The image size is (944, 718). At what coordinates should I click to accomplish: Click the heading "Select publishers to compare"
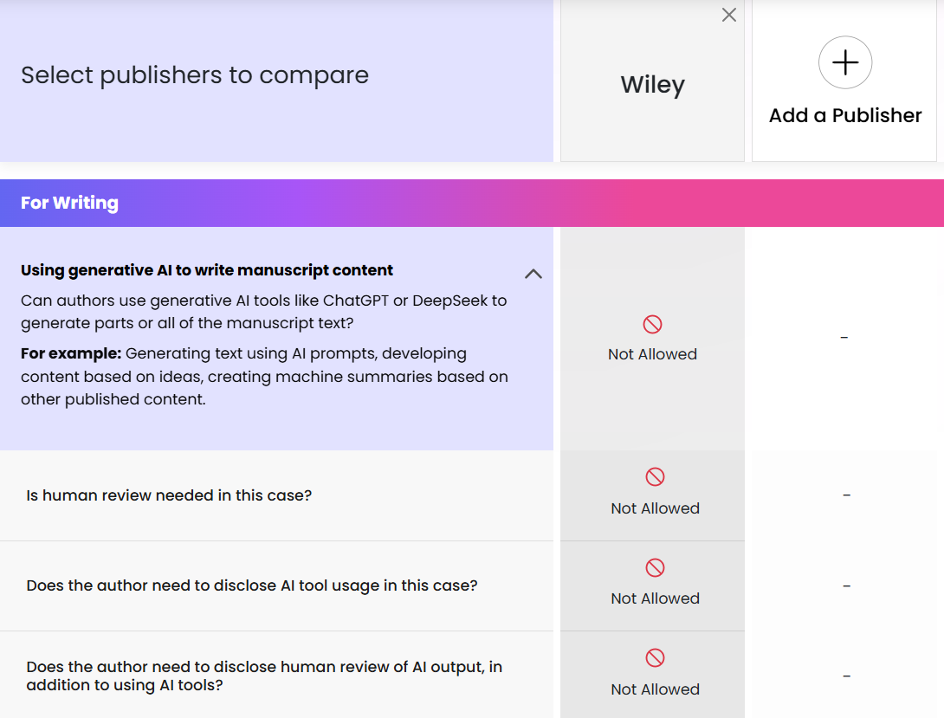click(195, 75)
